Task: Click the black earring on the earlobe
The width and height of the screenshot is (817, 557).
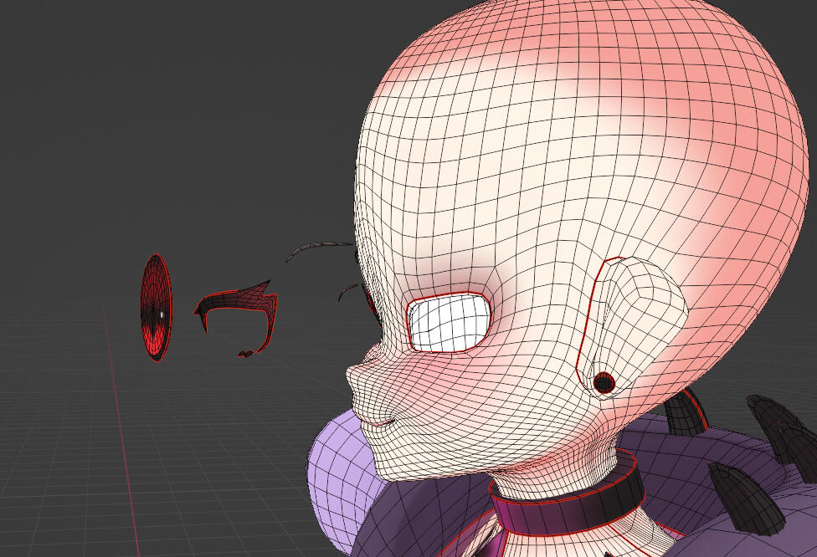Action: [604, 383]
